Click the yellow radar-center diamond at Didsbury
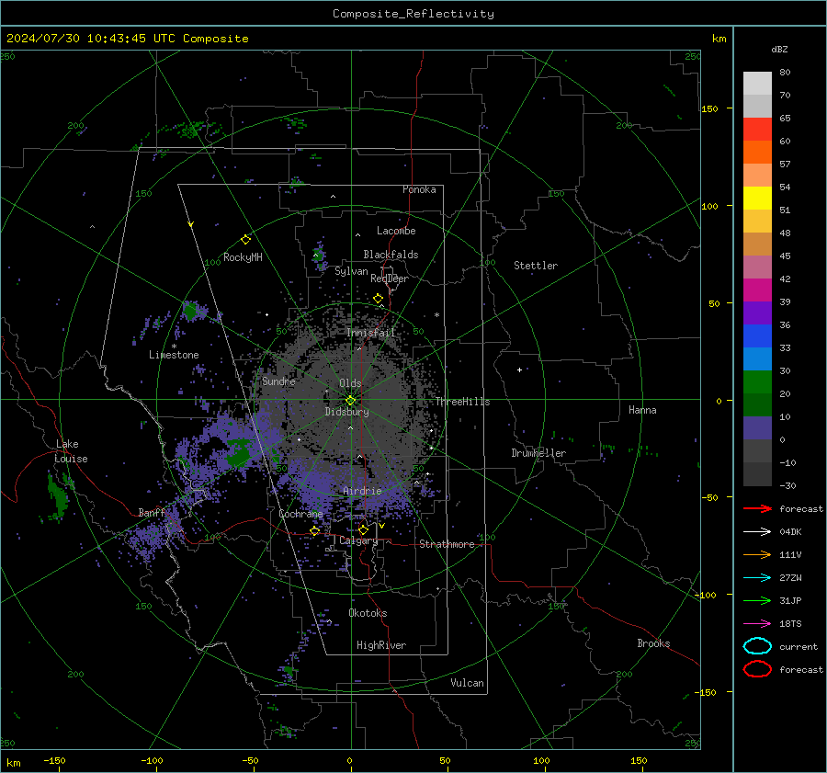The height and width of the screenshot is (773, 827). 351,400
